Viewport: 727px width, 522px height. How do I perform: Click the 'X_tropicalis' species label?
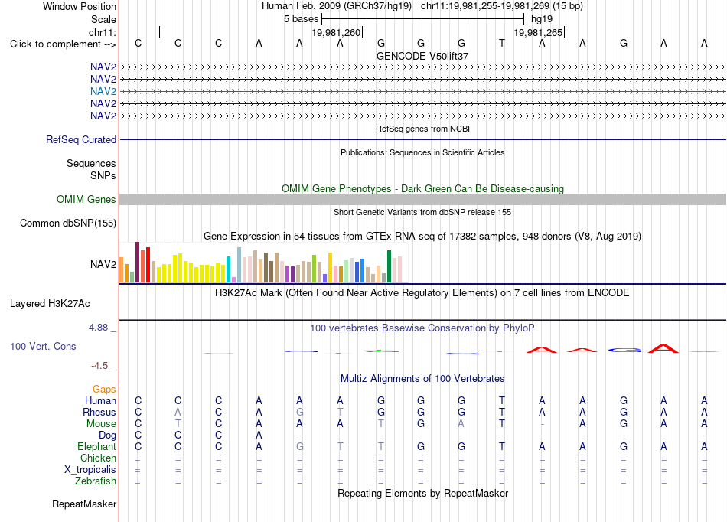point(90,470)
